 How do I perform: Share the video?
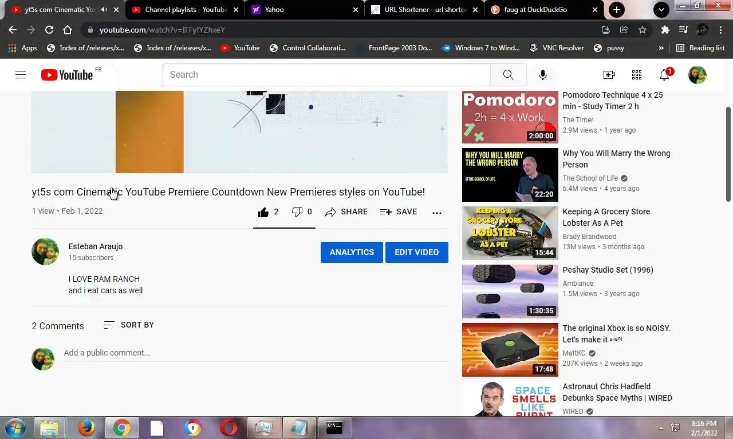click(346, 212)
